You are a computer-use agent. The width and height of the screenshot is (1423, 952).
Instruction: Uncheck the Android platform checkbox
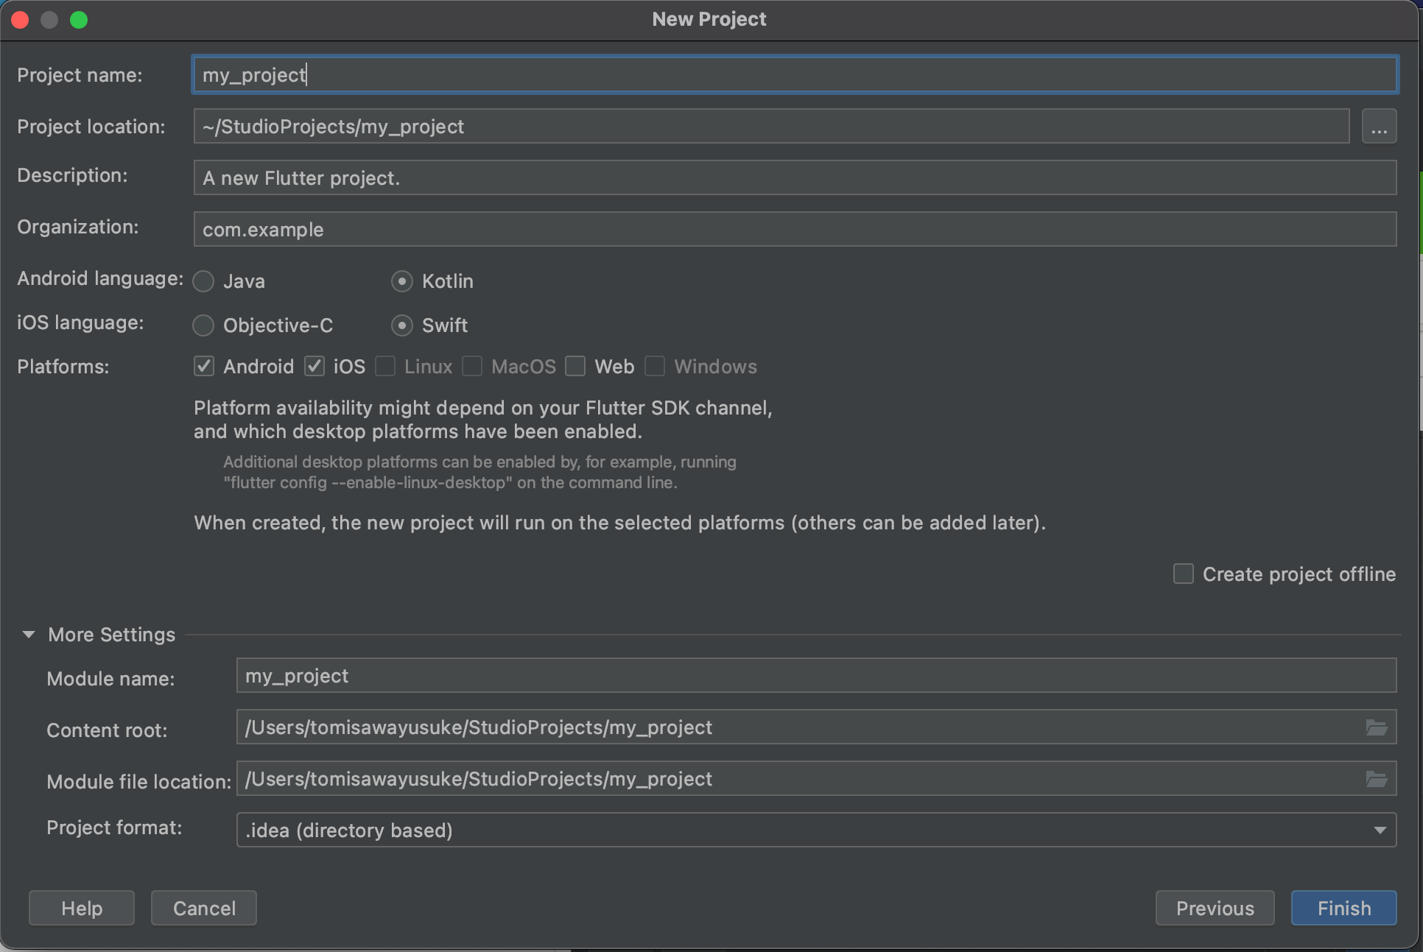click(204, 367)
